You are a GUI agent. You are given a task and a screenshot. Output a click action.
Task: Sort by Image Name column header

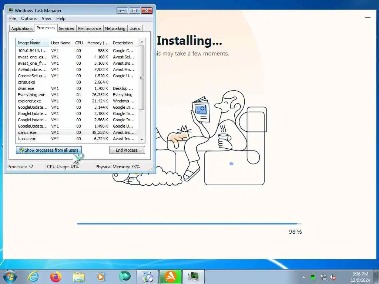point(33,43)
